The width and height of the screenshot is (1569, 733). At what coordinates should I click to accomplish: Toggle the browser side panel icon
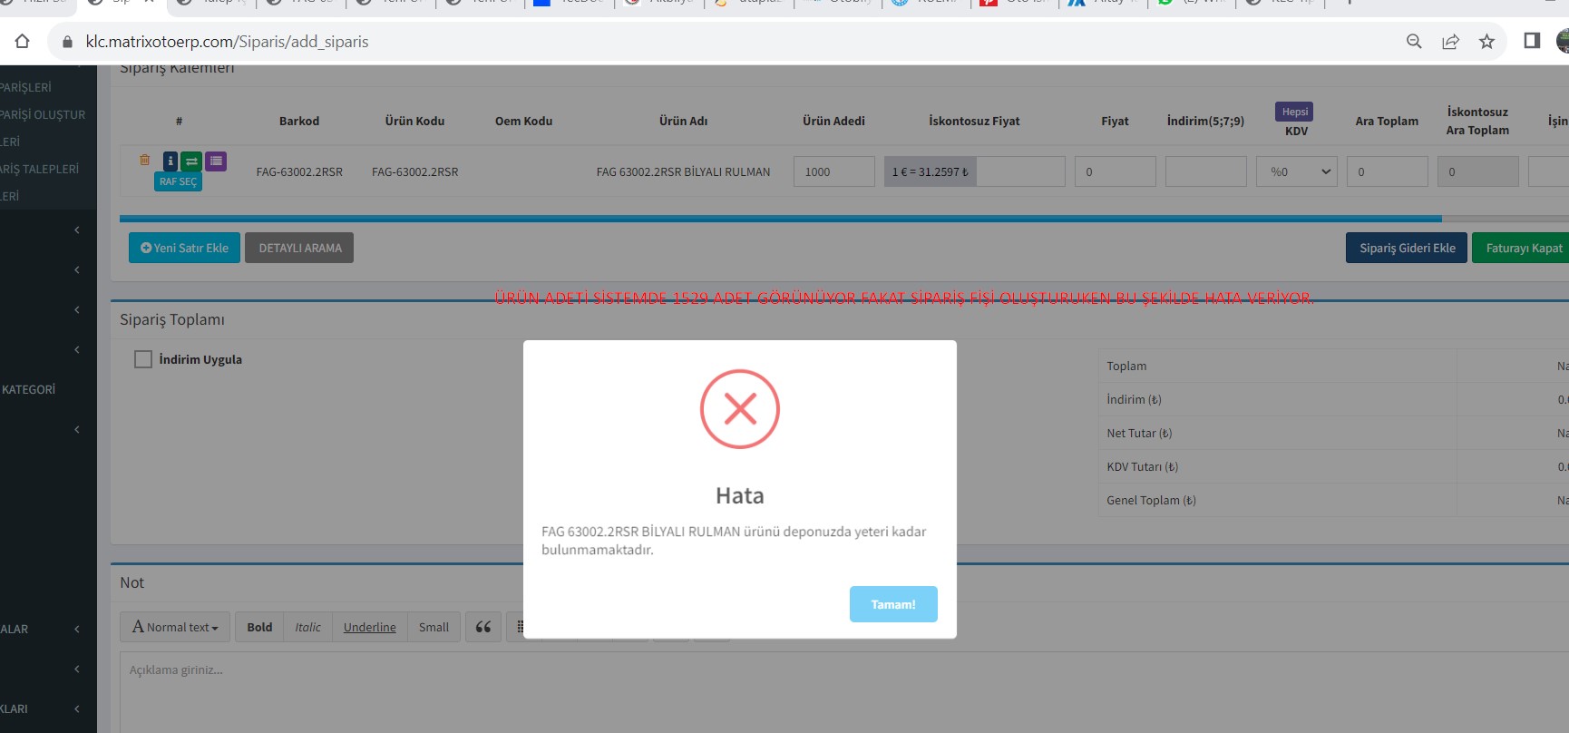(x=1532, y=41)
